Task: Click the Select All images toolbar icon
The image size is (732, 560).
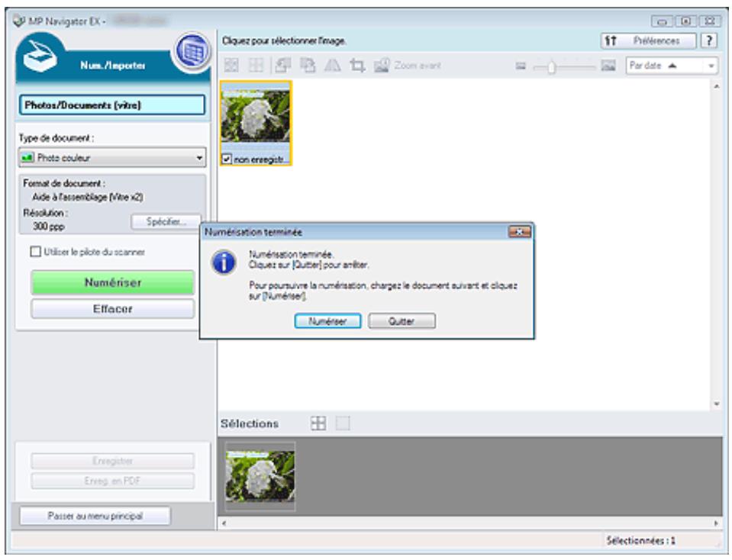Action: click(231, 66)
